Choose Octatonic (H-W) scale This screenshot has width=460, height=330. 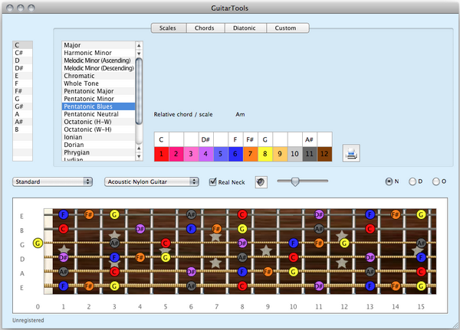pos(99,122)
